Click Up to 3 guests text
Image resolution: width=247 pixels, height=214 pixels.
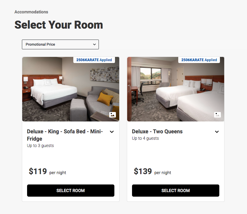40,146
